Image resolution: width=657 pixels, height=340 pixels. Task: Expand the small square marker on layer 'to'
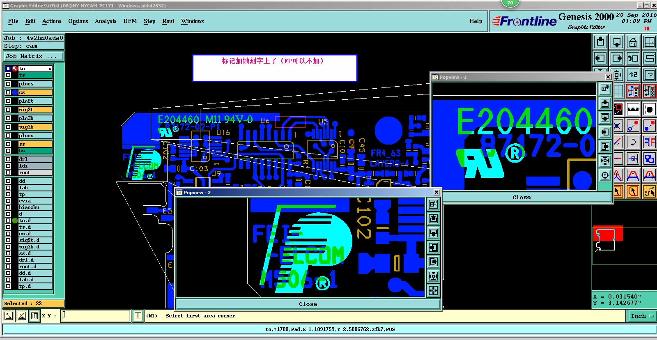click(51, 69)
